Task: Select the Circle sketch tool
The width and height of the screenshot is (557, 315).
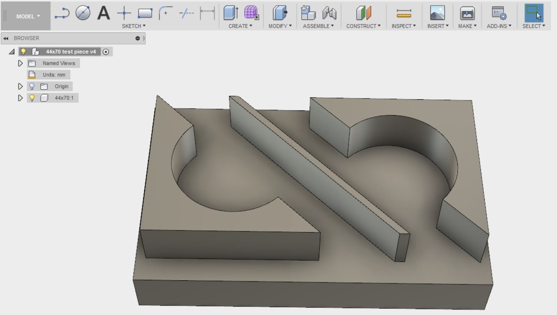Action: [83, 13]
